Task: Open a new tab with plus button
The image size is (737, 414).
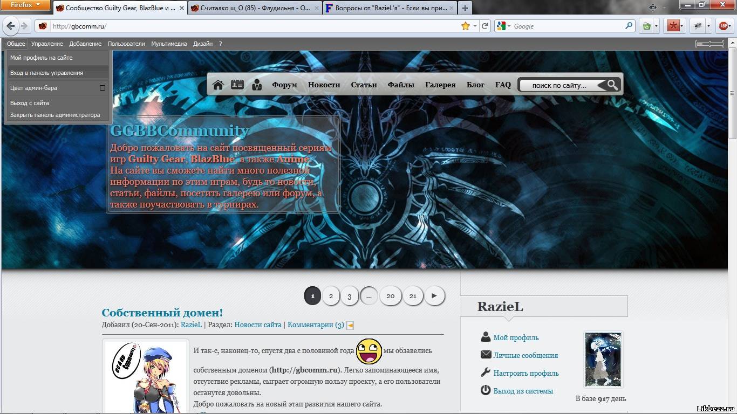Action: [465, 8]
